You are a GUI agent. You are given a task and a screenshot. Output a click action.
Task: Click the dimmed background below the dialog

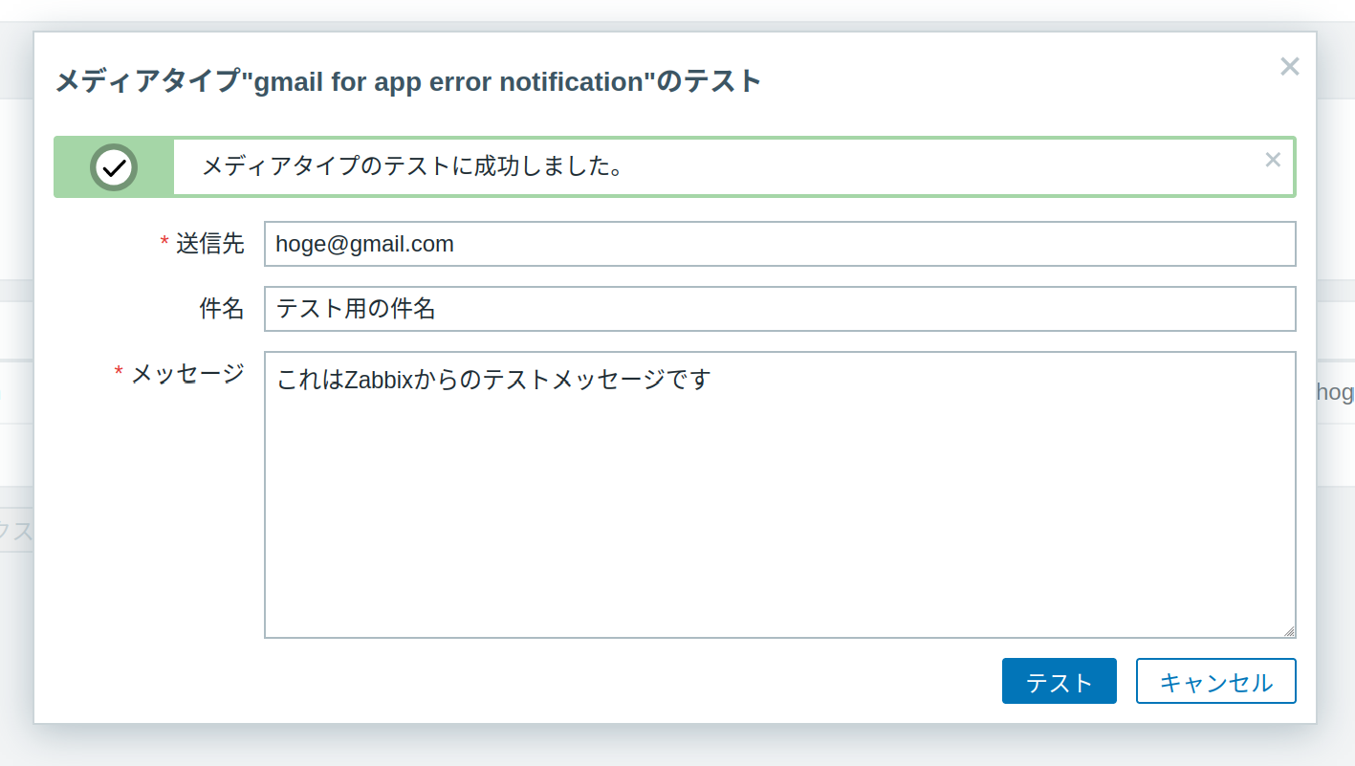pyautogui.click(x=669, y=747)
